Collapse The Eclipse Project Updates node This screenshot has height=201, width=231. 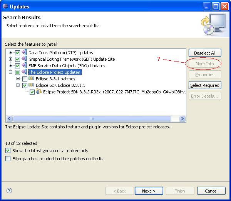coord(10,72)
